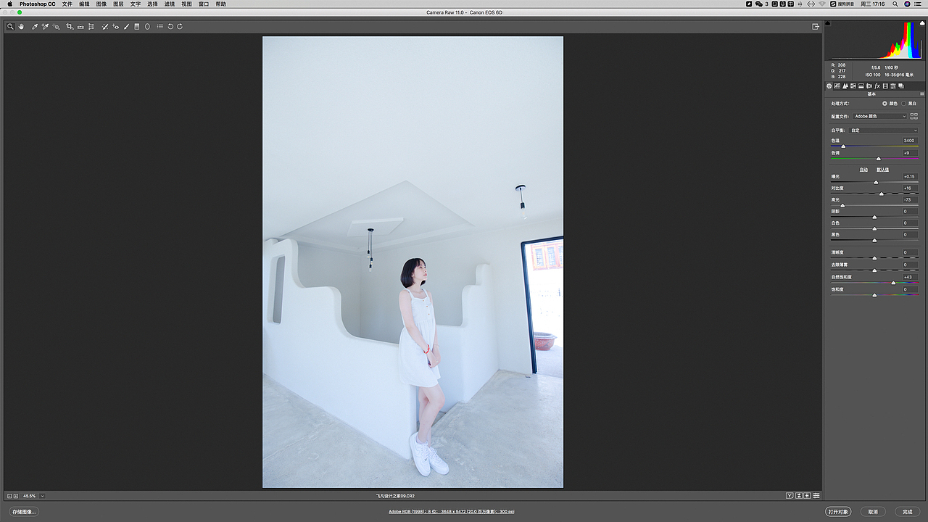Select the Radial Filter tool
This screenshot has width=928, height=522.
(x=147, y=27)
